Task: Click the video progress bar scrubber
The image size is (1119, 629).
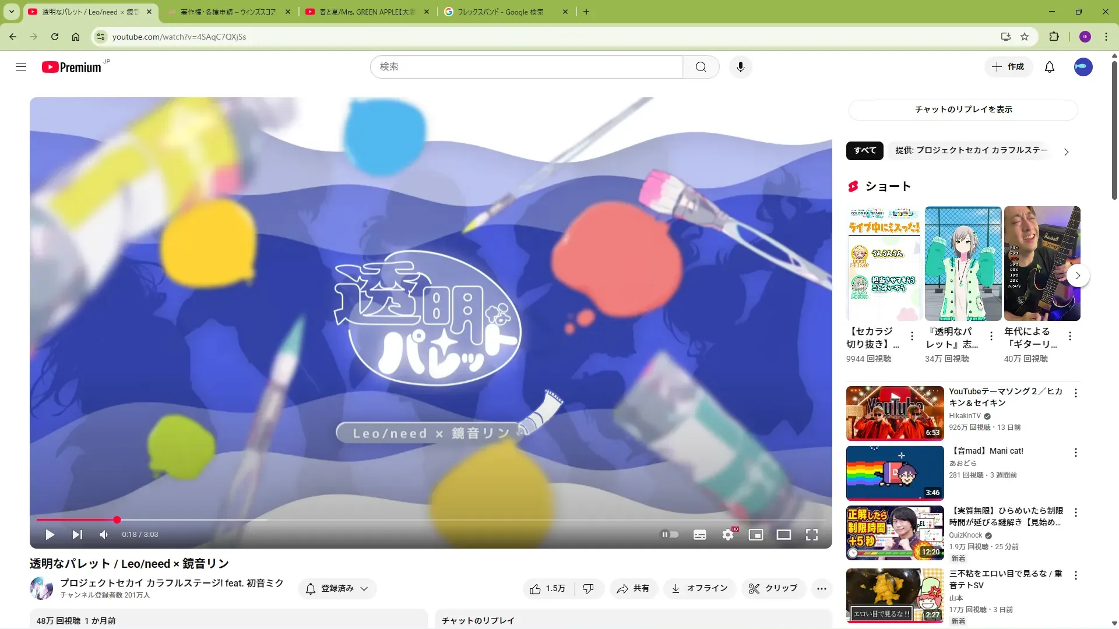Action: [x=117, y=520]
